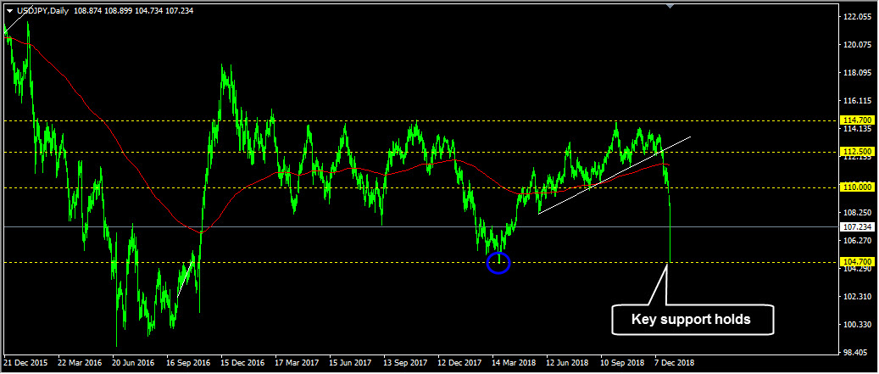The width and height of the screenshot is (879, 374).
Task: Click the 16 Sep 2016 date label
Action: [x=186, y=363]
